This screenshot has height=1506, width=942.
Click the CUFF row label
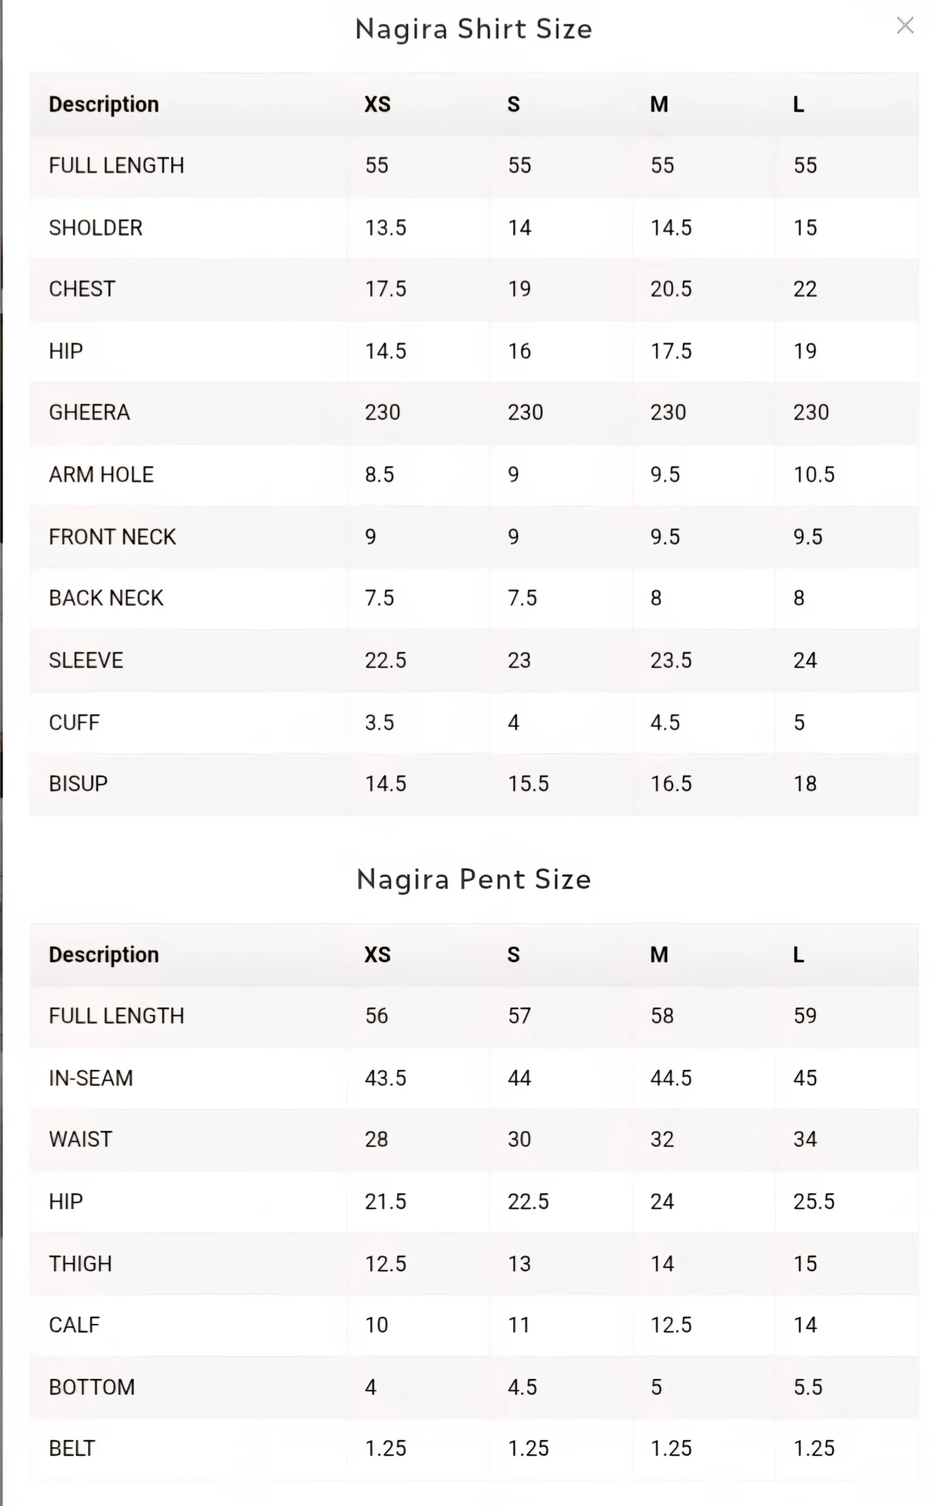(x=75, y=722)
